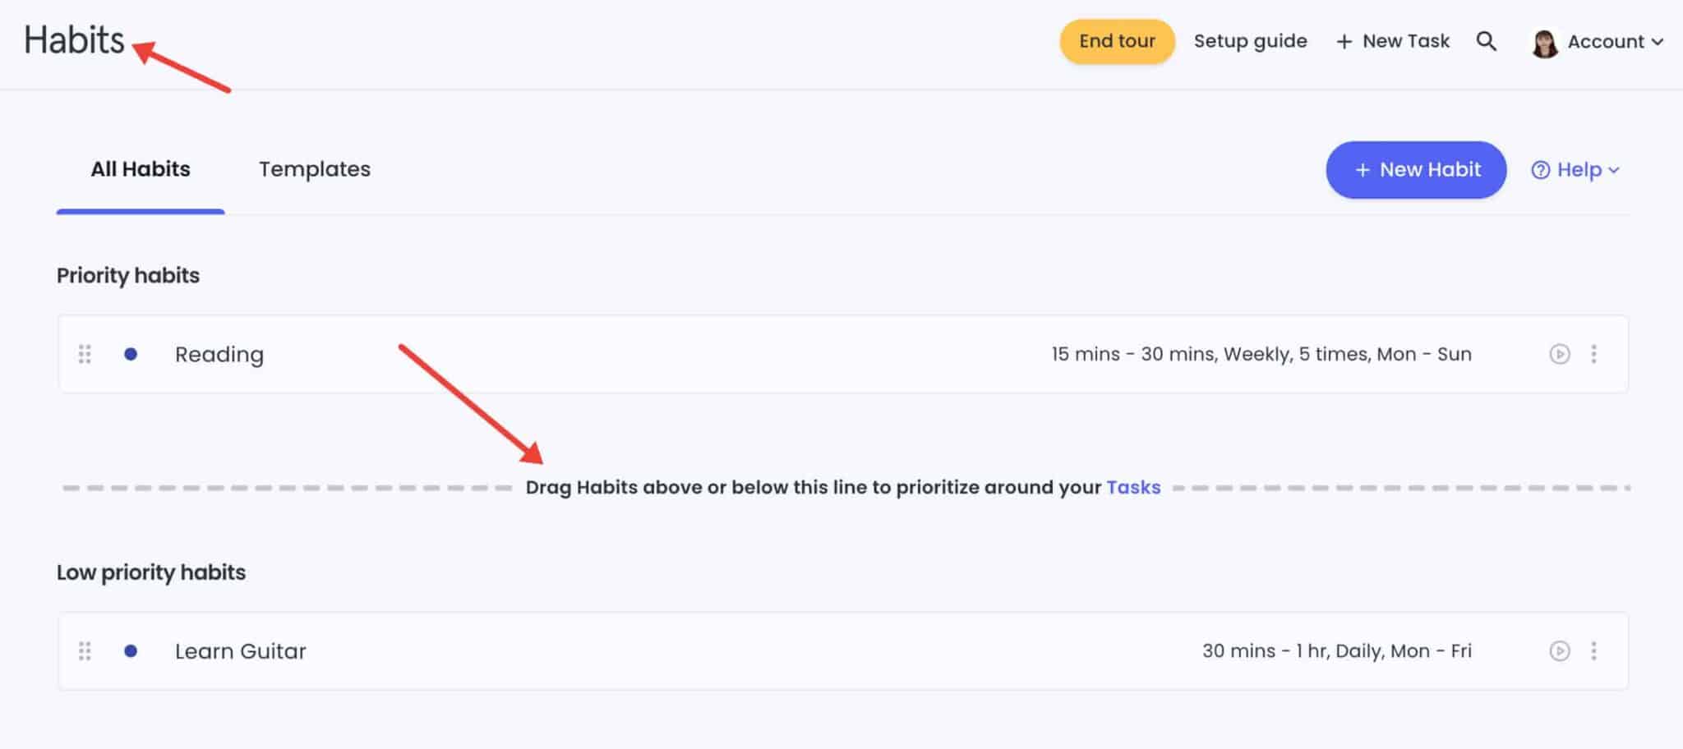Click the drag handle beside Reading
This screenshot has height=749, width=1683.
coord(85,354)
